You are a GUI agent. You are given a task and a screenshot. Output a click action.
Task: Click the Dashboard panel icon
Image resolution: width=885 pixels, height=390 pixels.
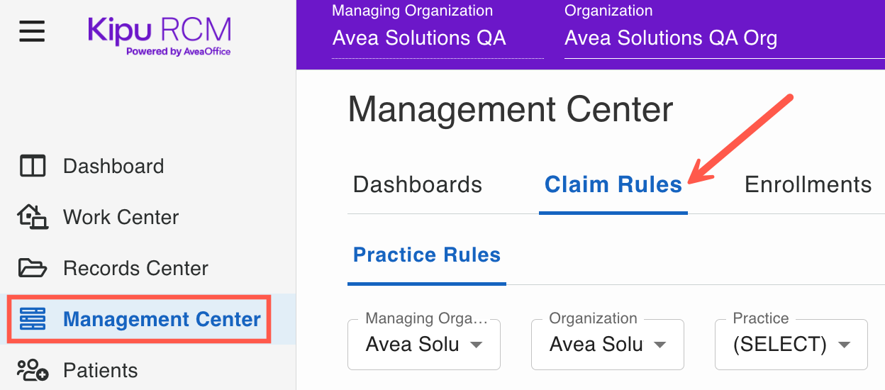point(33,166)
